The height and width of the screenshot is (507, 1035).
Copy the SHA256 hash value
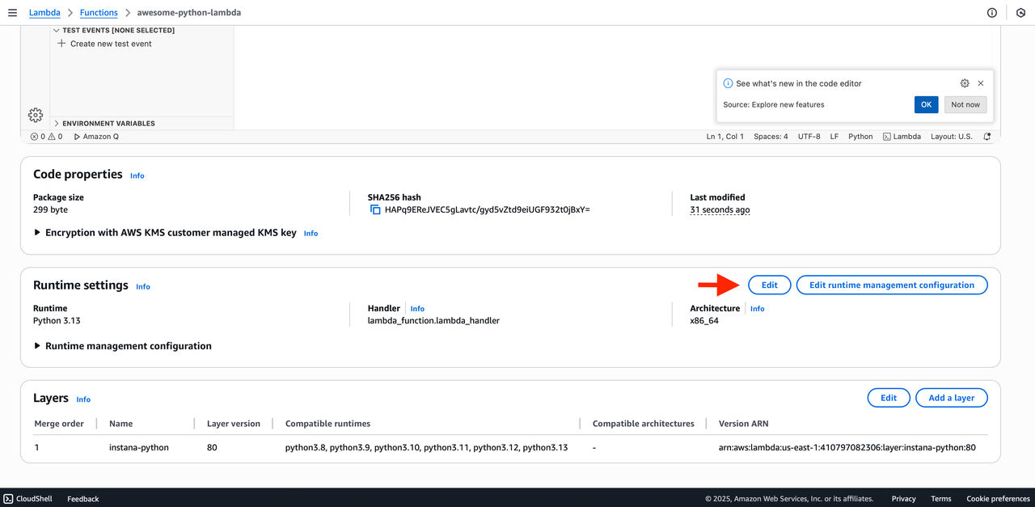pos(375,209)
